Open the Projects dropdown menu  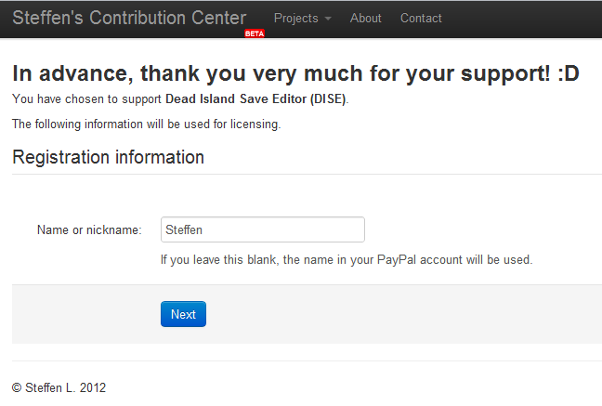(296, 19)
